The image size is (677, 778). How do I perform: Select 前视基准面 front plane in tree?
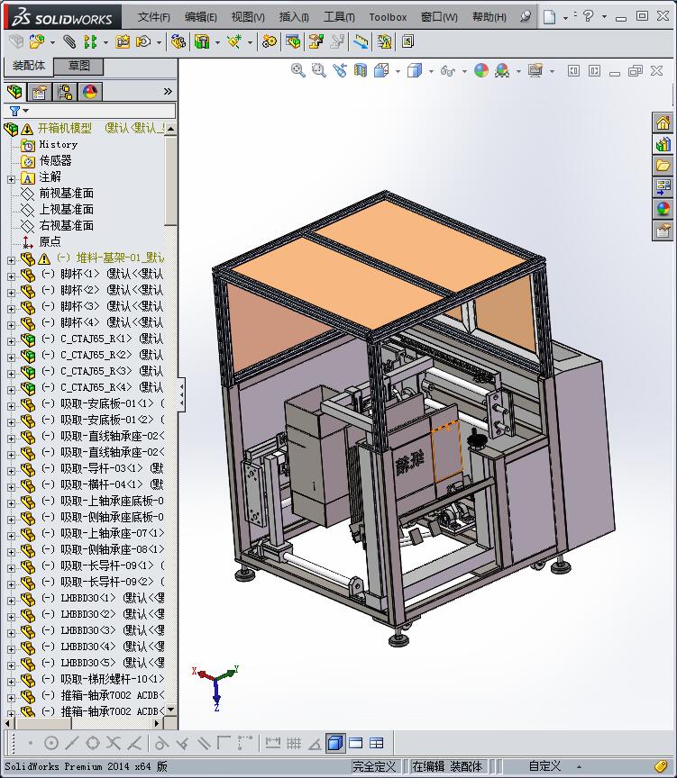coord(66,193)
